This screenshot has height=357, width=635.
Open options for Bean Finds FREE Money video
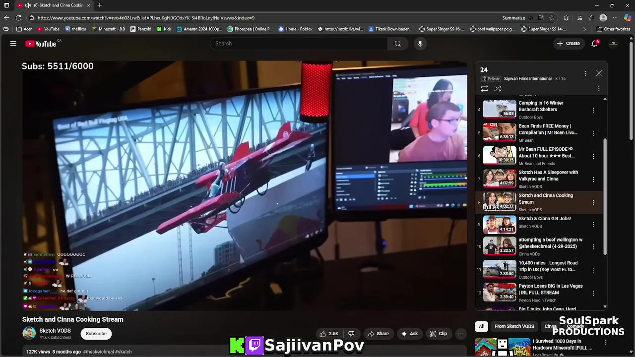(593, 133)
